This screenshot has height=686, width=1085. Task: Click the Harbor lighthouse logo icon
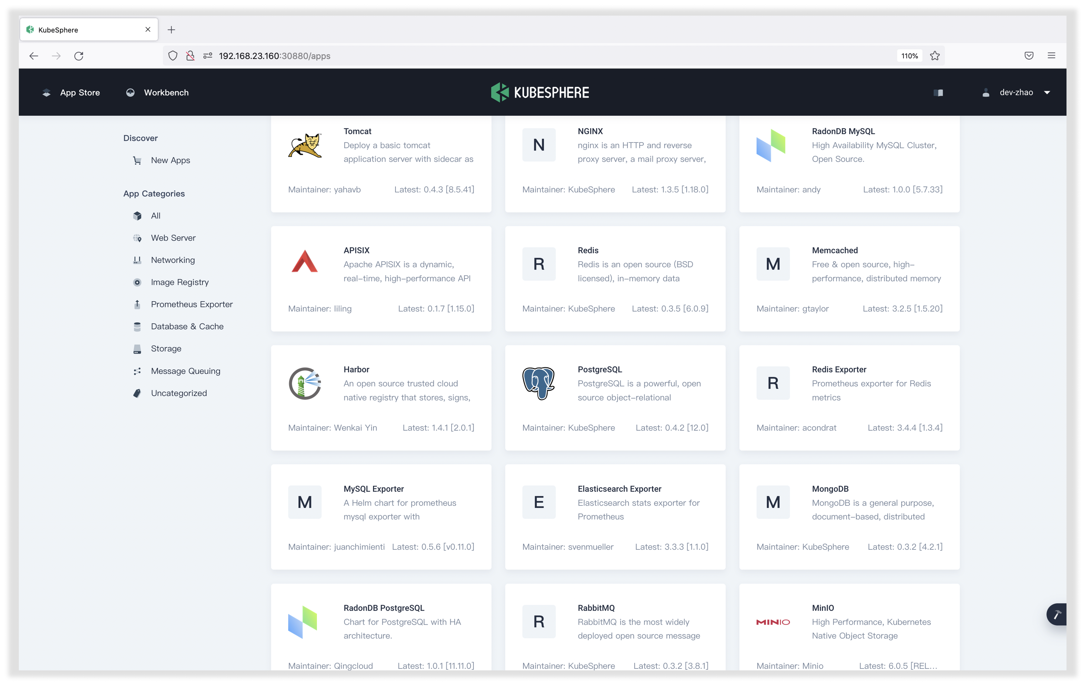coord(304,383)
